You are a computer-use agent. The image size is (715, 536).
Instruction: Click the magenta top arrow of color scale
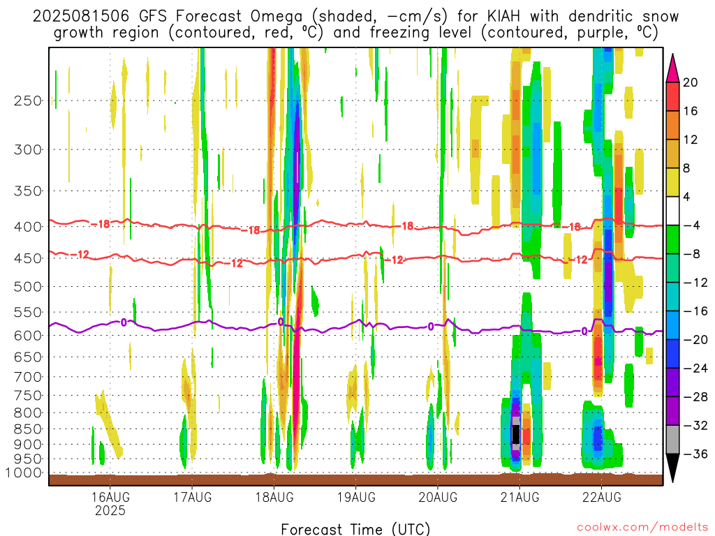tap(672, 68)
